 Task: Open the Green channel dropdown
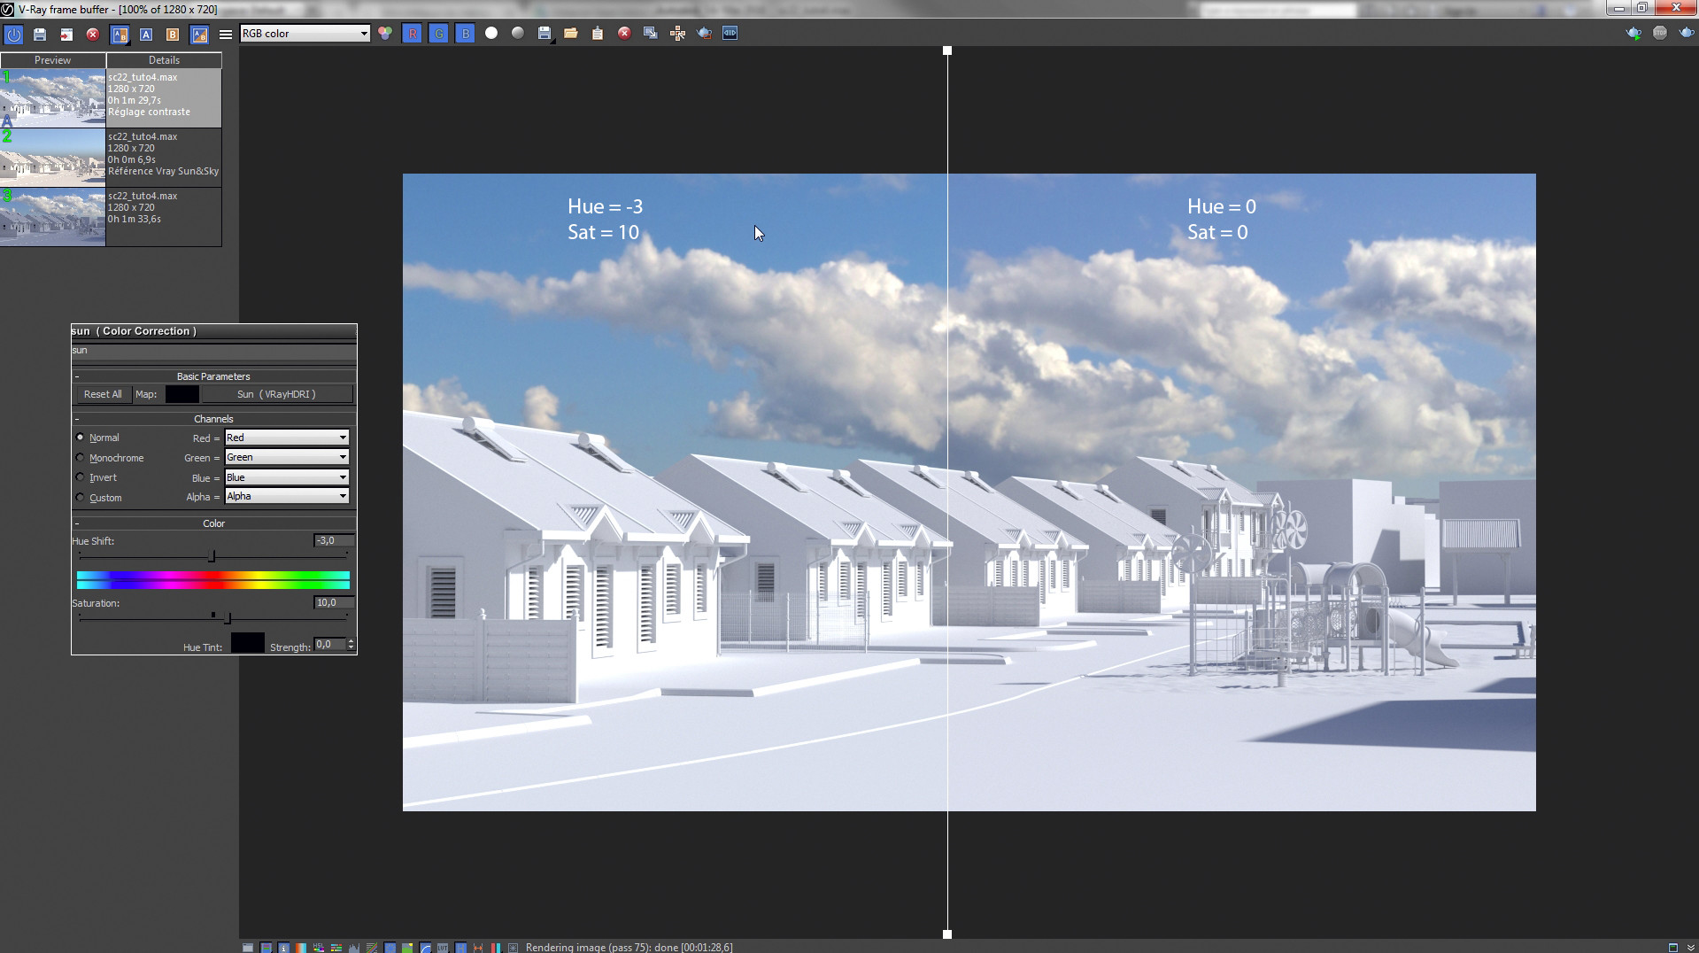[287, 457]
